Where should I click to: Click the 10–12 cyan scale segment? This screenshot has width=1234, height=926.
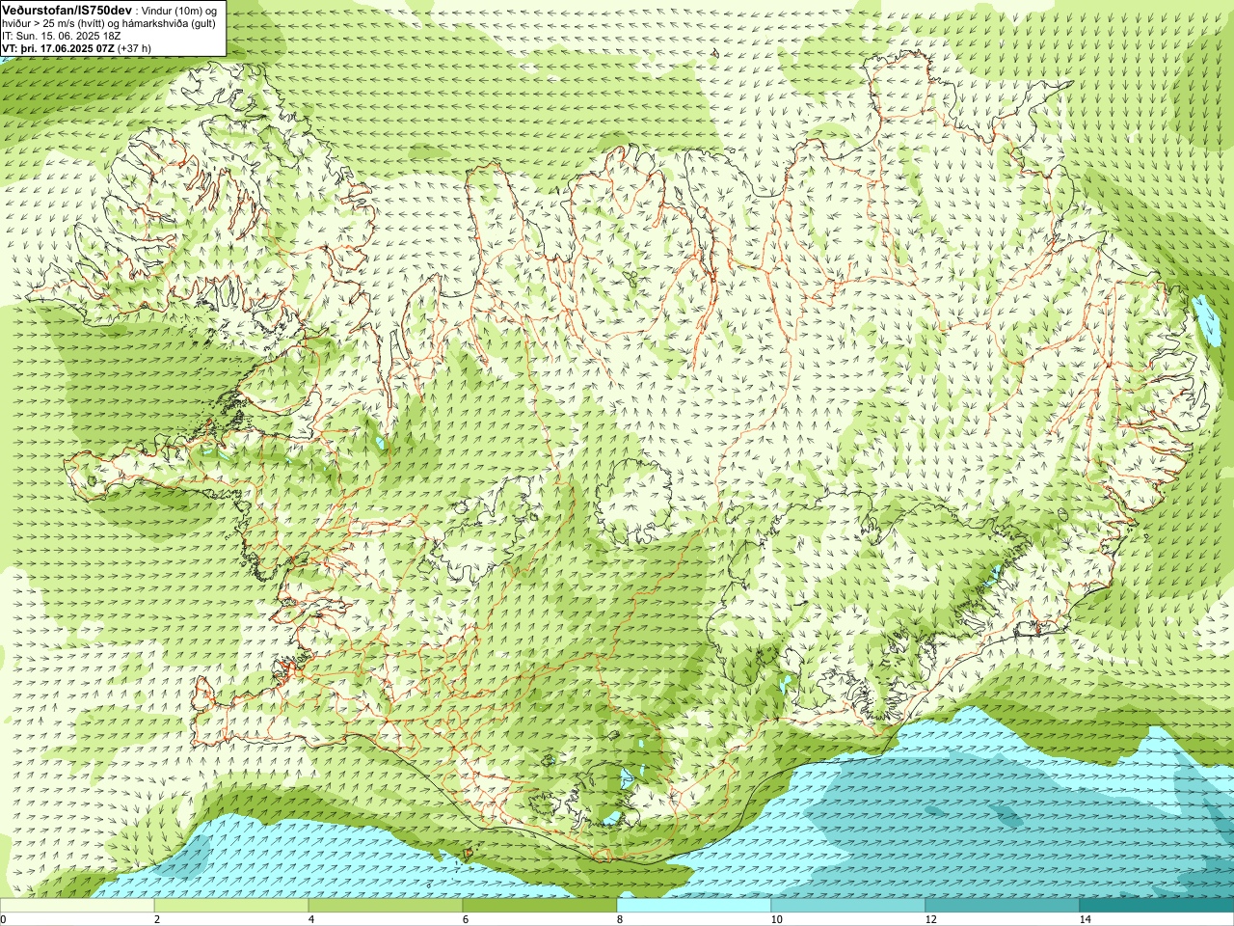(x=848, y=906)
